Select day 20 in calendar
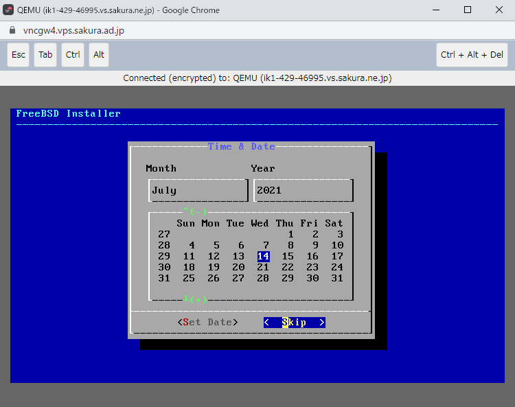Screen dimensions: 515x407 pos(238,267)
